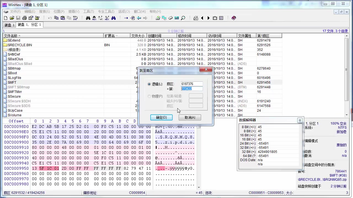Sort by the 第1扇区 column header
Screen dimensions: 353x198
coord(269,36)
